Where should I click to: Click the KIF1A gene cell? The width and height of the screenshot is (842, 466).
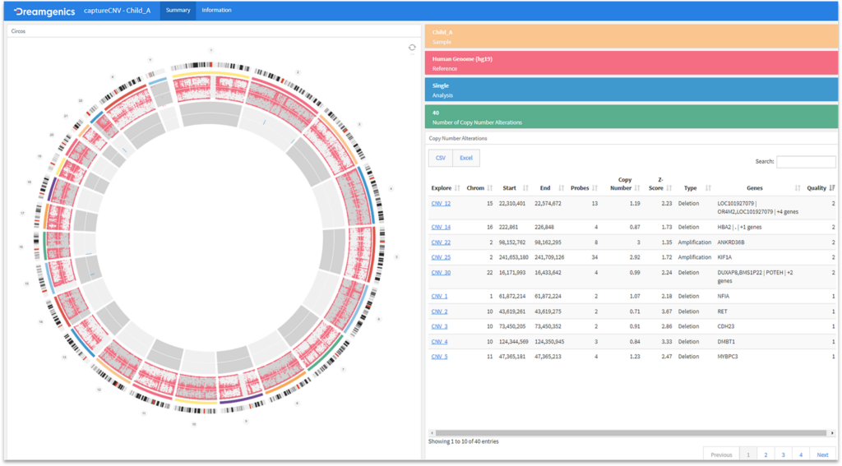[x=725, y=257]
